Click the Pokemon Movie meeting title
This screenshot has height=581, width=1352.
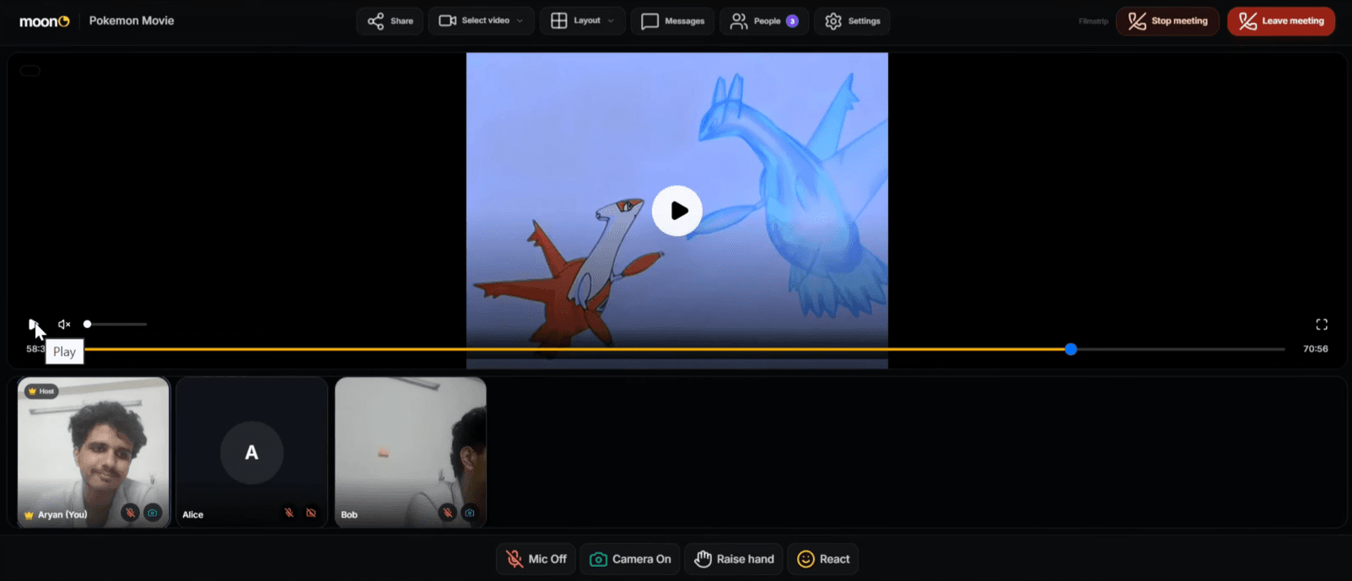click(x=132, y=21)
